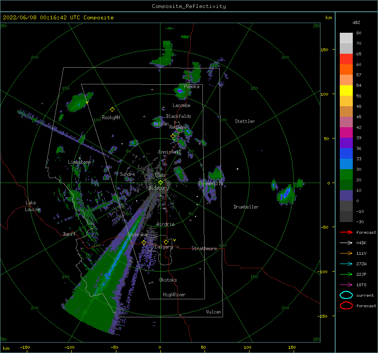Select the magenta swatch above 39 dBZ

coord(346,132)
